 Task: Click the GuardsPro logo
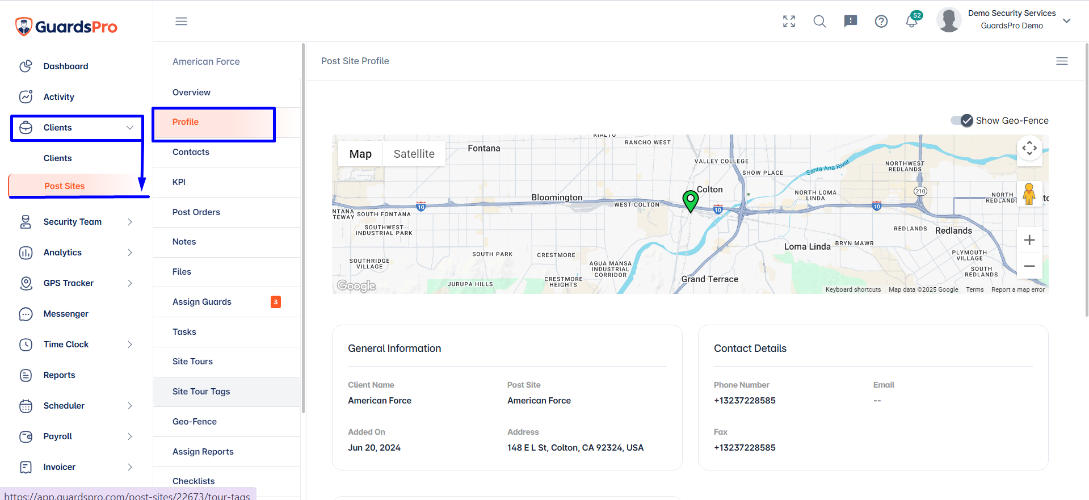pyautogui.click(x=66, y=26)
